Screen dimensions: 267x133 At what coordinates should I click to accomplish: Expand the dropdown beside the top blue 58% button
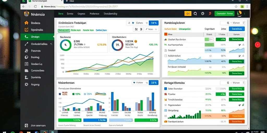[x=137, y=23]
